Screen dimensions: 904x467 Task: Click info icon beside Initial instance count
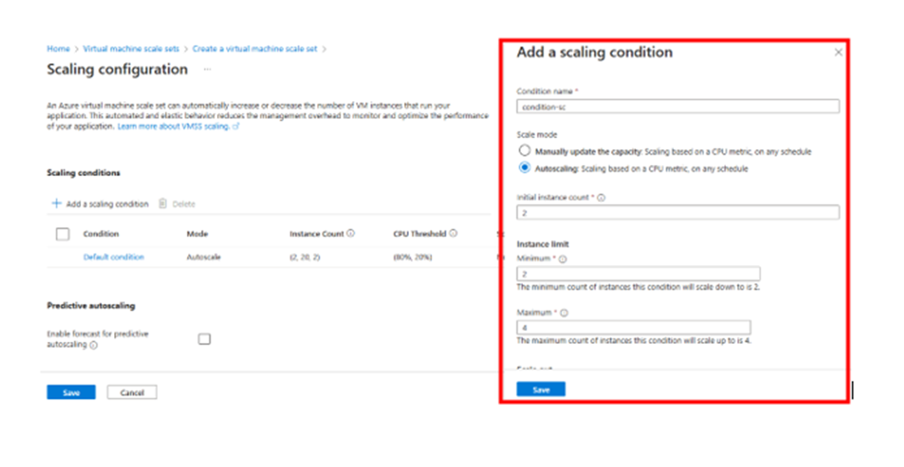point(602,197)
